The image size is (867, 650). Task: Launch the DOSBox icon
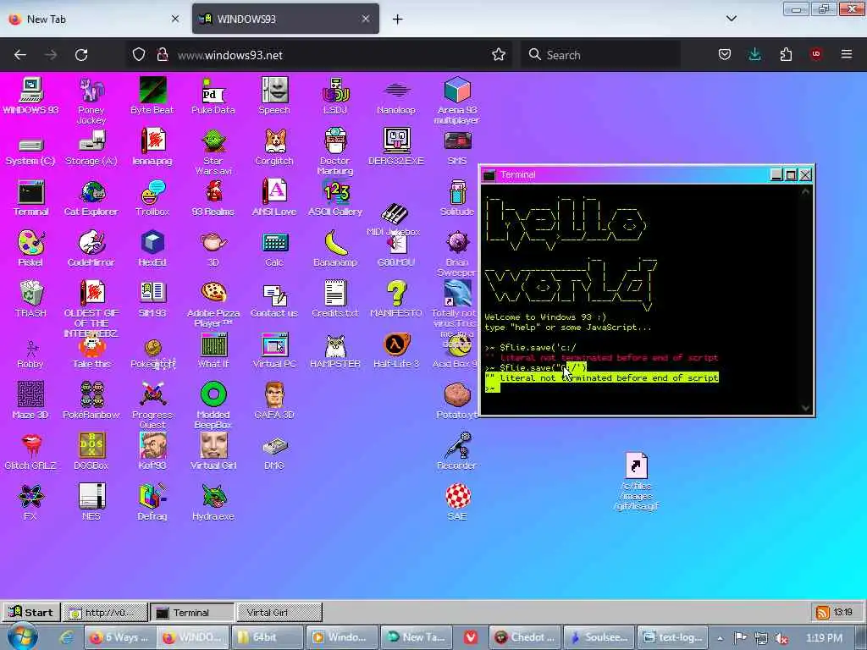(91, 451)
